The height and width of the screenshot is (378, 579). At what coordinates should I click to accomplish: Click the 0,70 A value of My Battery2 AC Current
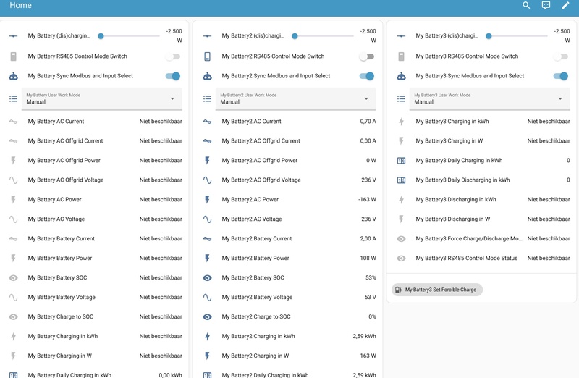[368, 121]
